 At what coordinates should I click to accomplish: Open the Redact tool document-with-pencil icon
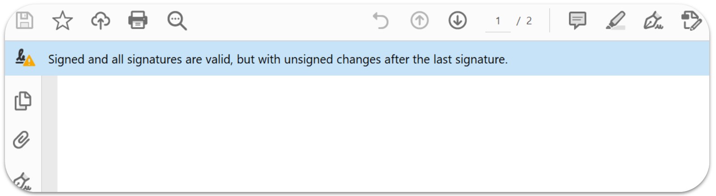[x=691, y=21]
